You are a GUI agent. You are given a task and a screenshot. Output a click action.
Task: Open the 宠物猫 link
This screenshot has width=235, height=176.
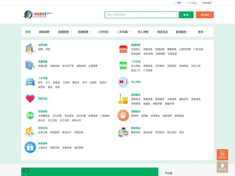145,116
